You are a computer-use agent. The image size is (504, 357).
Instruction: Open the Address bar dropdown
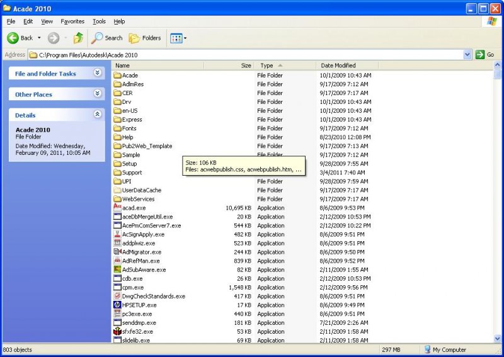(x=467, y=55)
